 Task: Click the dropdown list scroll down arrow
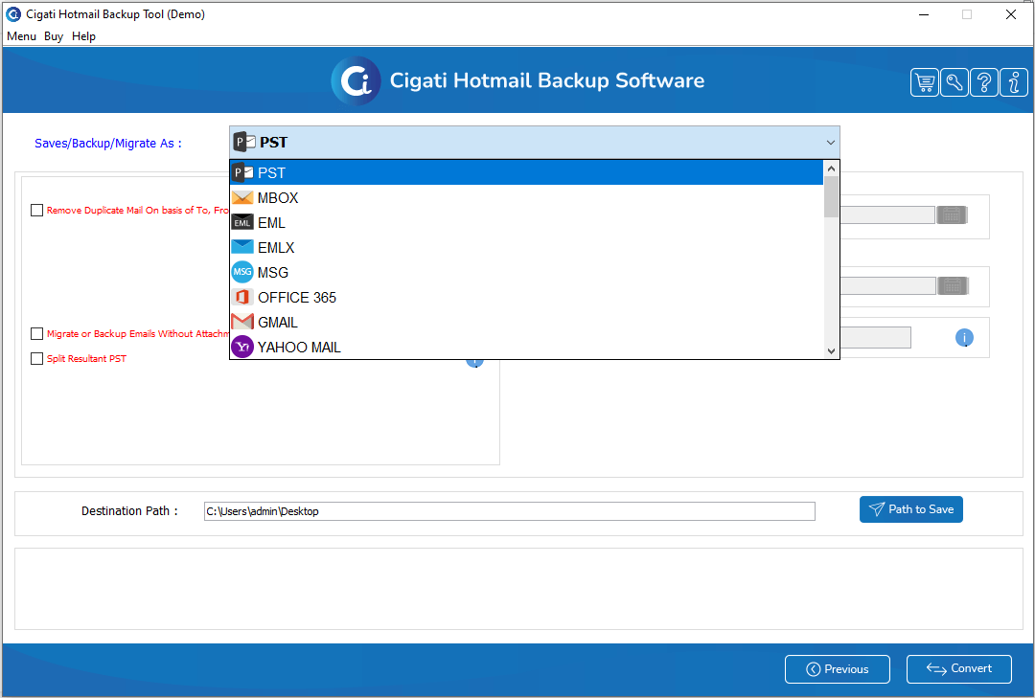coord(831,351)
